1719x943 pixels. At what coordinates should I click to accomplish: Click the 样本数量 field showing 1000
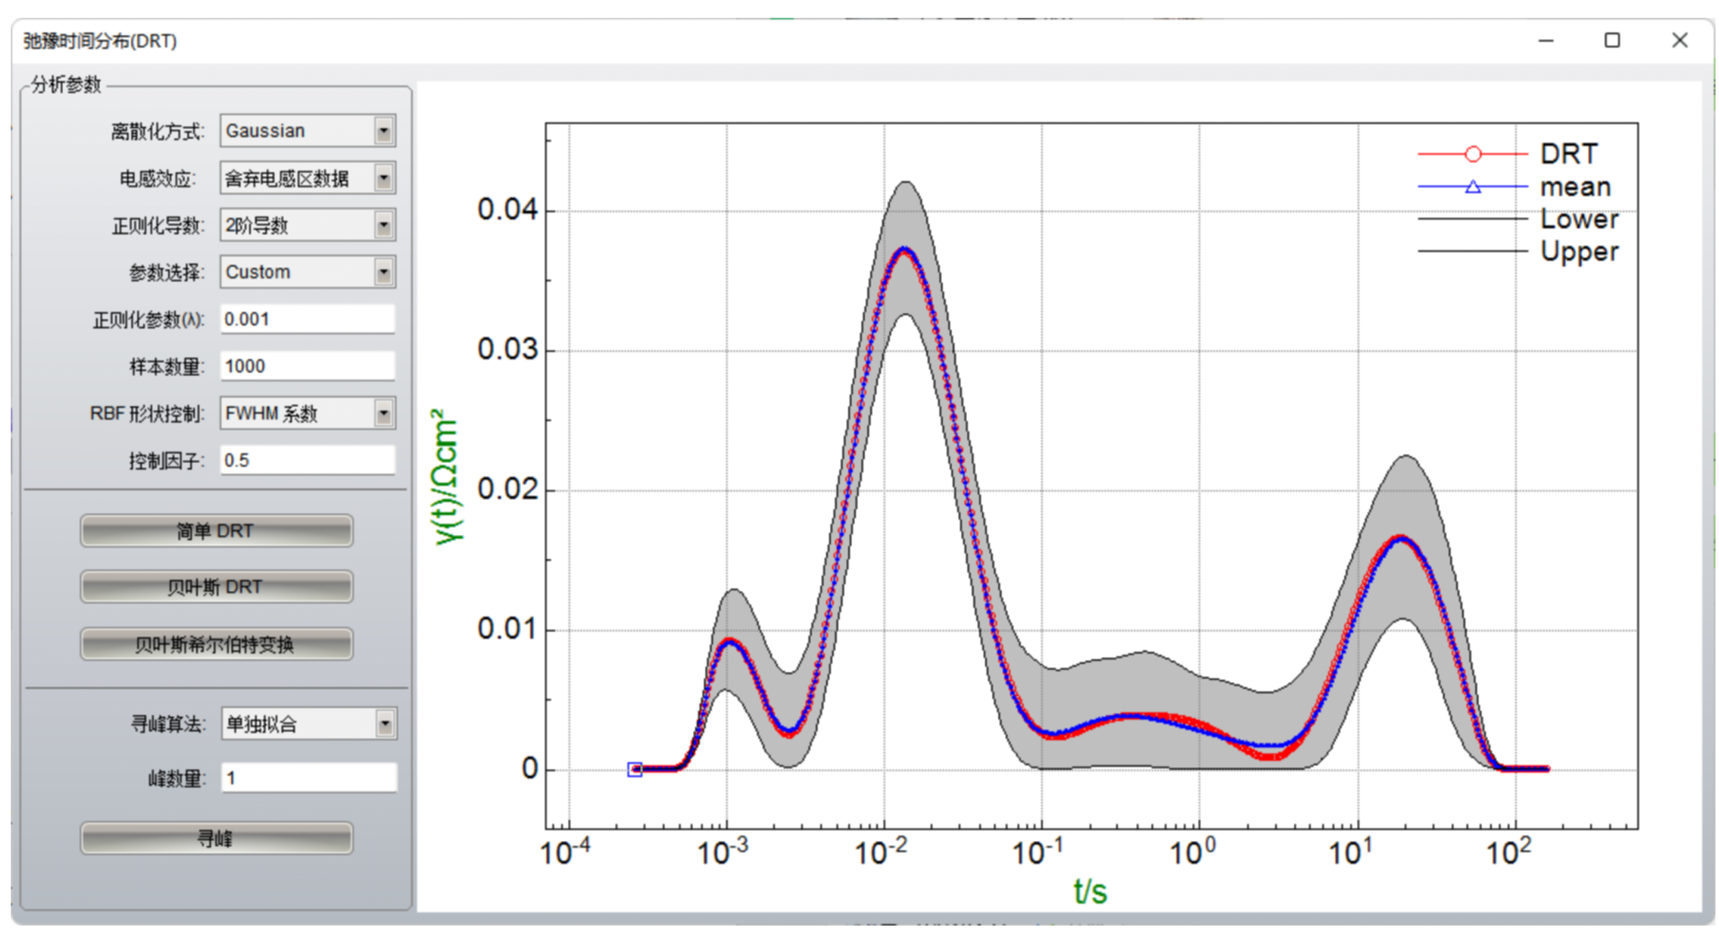308,366
